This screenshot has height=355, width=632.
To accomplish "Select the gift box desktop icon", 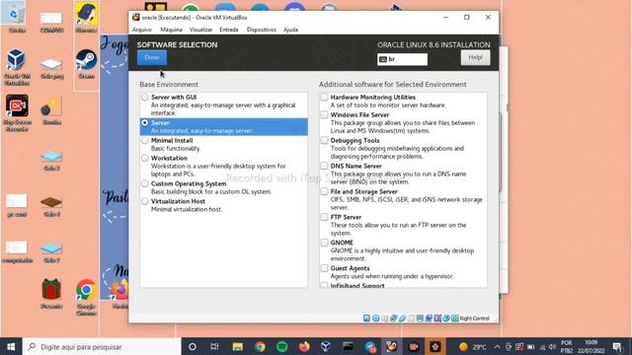I will pyautogui.click(x=51, y=294).
